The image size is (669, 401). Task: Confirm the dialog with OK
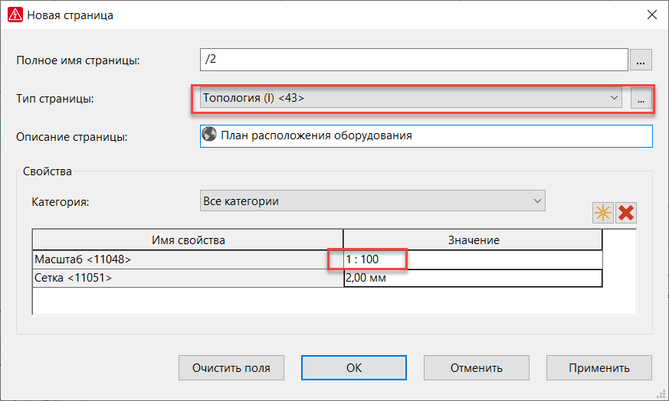(x=354, y=368)
